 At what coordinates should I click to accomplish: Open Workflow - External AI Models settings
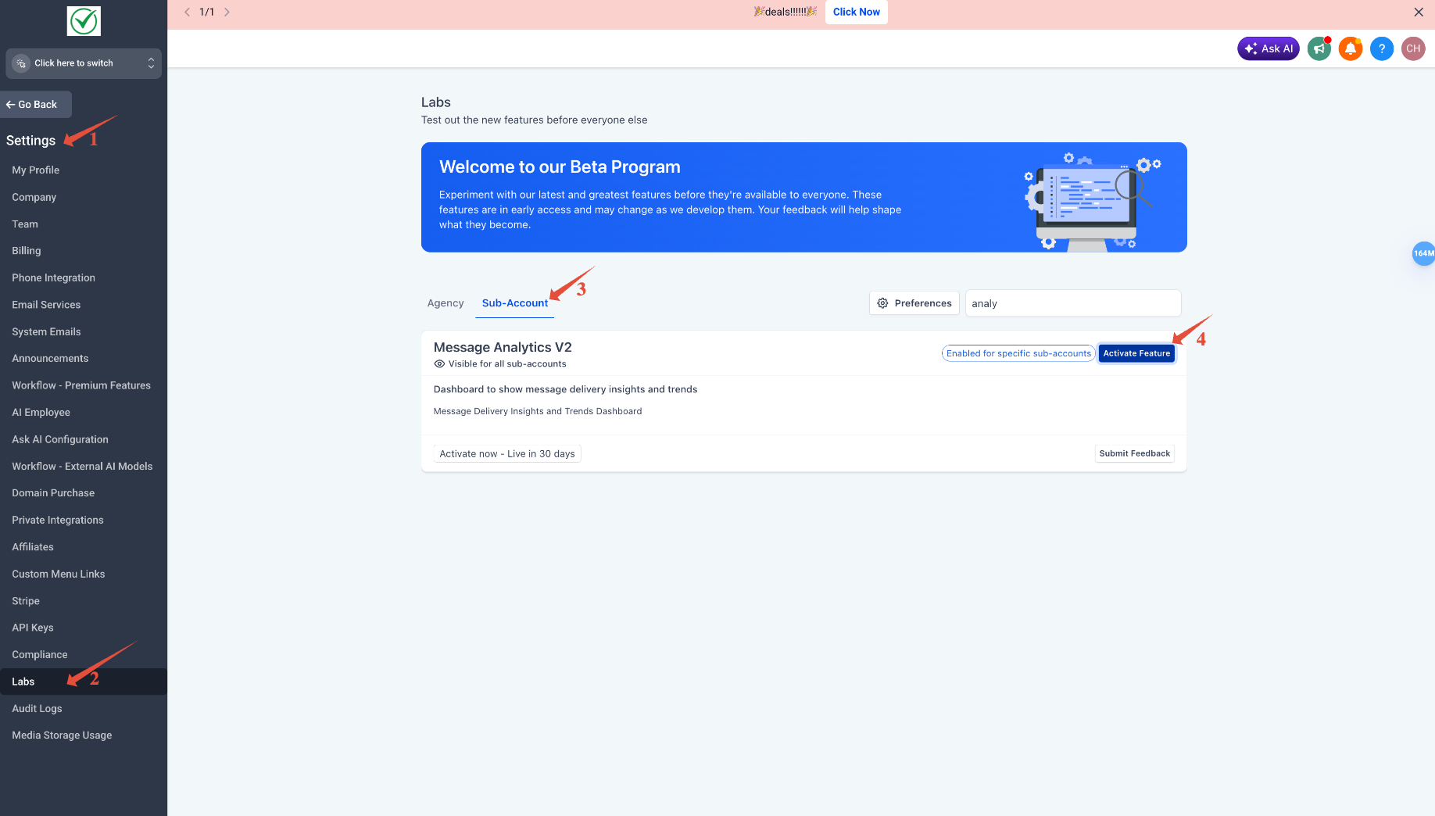click(x=84, y=467)
